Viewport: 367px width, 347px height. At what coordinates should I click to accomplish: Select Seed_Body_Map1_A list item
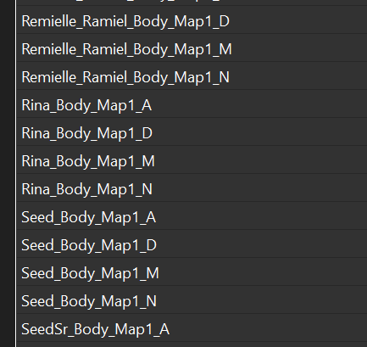tap(192, 215)
